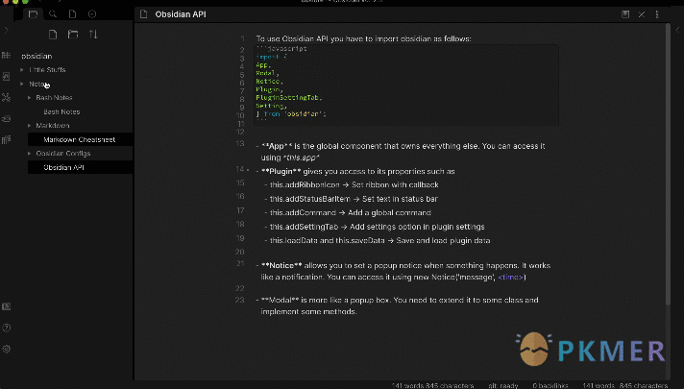
Task: Collapse the Bash Notes folder arrow
Action: pos(29,98)
